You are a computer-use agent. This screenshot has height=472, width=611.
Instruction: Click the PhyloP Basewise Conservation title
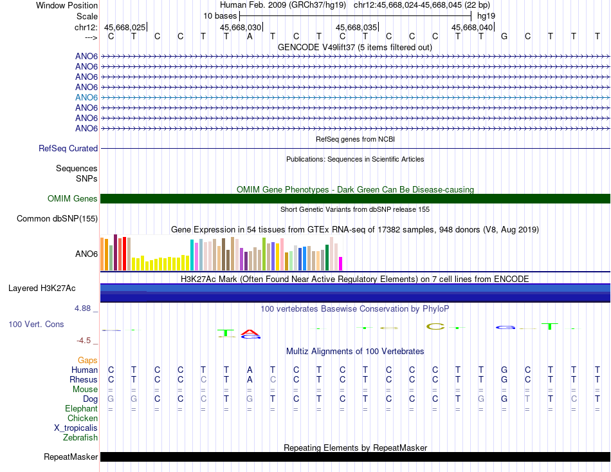click(355, 309)
